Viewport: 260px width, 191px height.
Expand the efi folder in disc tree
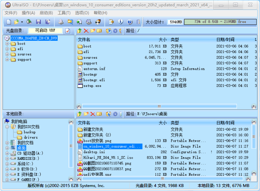tap(7, 49)
